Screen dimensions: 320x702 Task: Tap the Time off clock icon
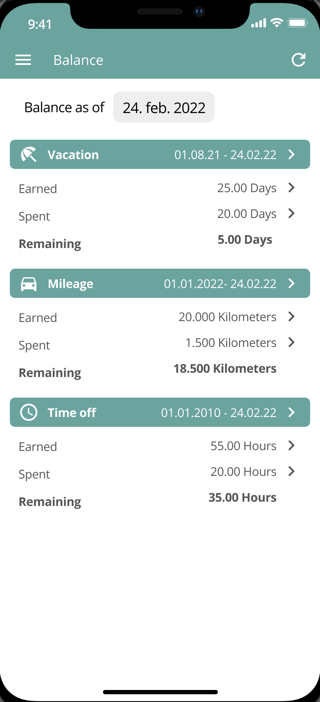[x=29, y=413]
